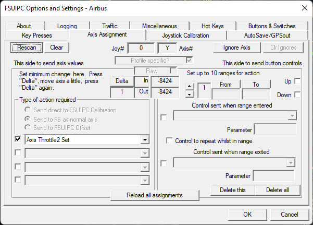This screenshot has width=313, height=225.
Task: Click the Axis# letter field showing Y
Action: tap(167, 48)
